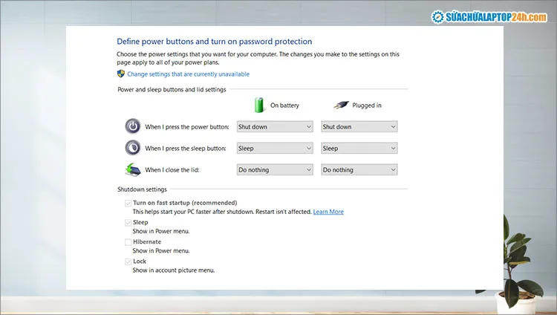Click the laptop lid close icon
This screenshot has width=557, height=315.
132,169
